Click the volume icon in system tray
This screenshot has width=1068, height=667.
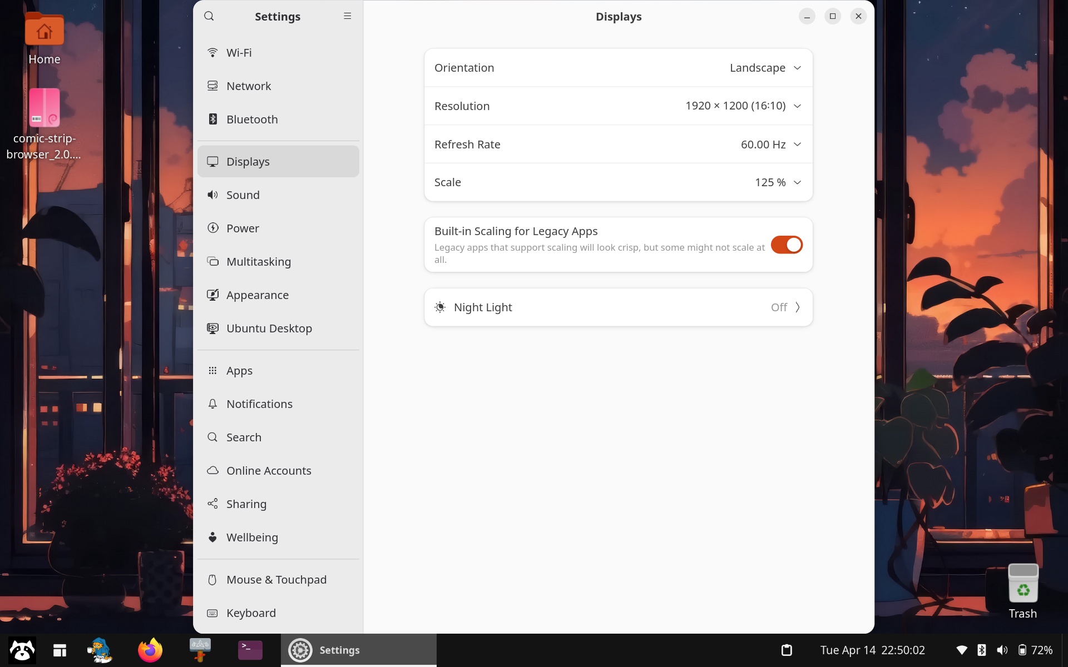(1002, 650)
